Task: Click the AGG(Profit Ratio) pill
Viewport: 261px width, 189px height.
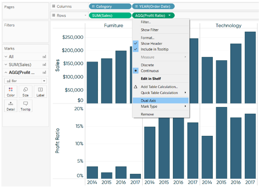Action: [154, 15]
